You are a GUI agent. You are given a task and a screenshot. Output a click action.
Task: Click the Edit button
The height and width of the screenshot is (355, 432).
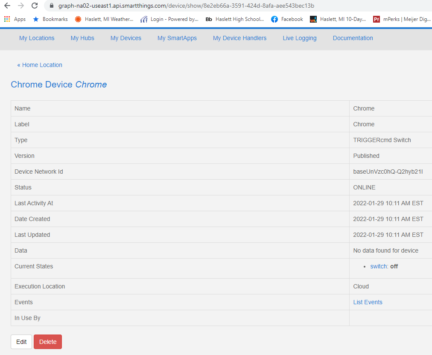click(21, 342)
